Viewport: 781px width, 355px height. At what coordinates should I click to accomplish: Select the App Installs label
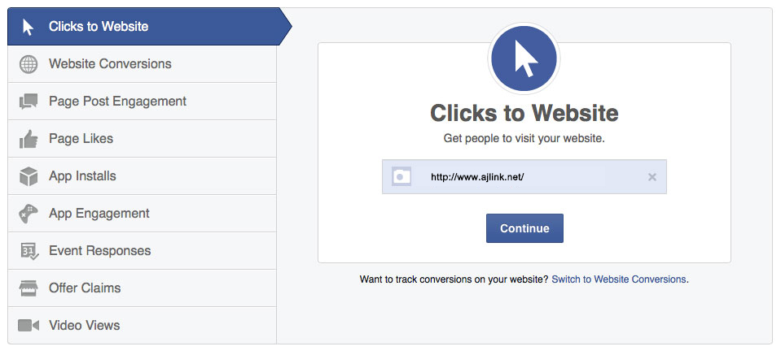82,175
